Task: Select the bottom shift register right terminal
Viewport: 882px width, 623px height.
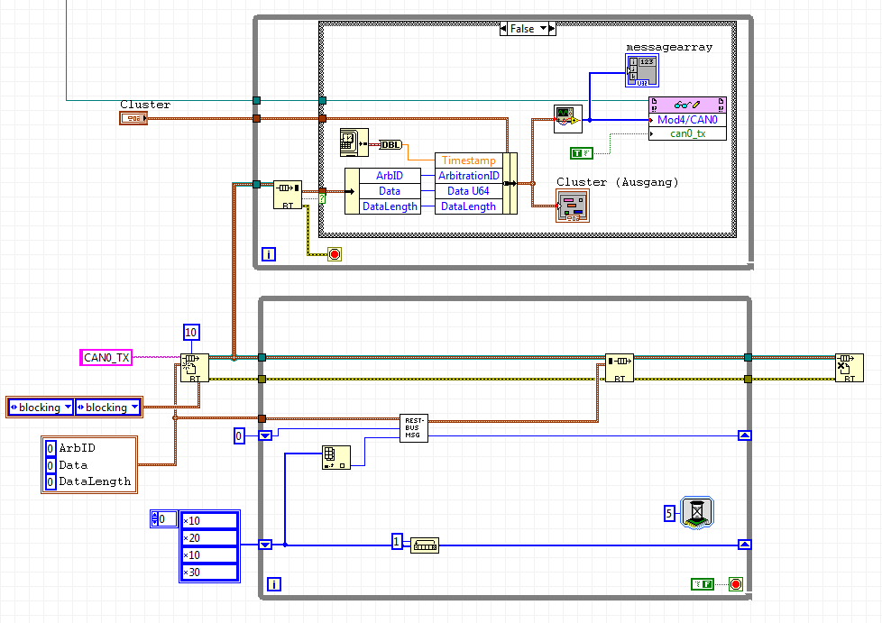Action: coord(745,545)
